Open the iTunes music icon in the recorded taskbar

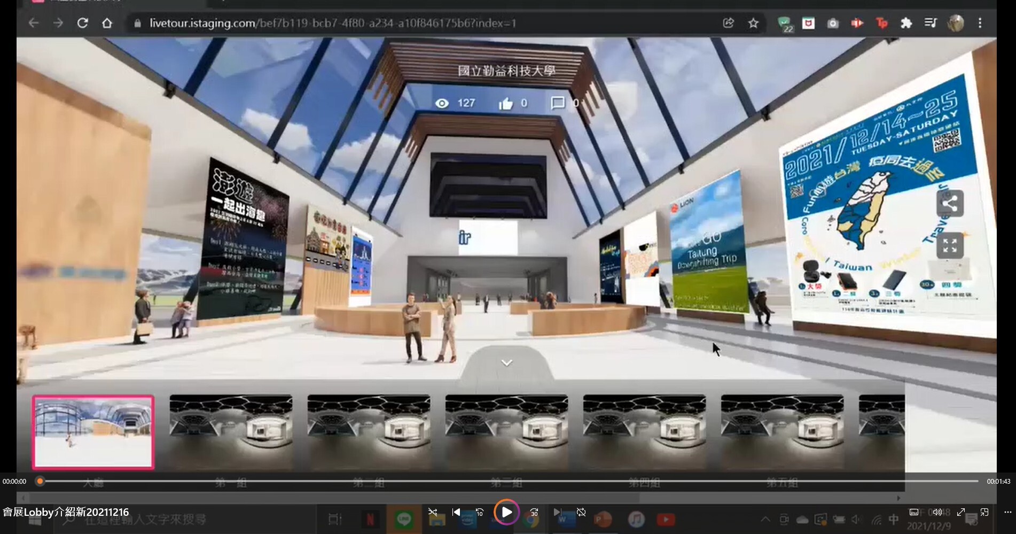pyautogui.click(x=636, y=519)
